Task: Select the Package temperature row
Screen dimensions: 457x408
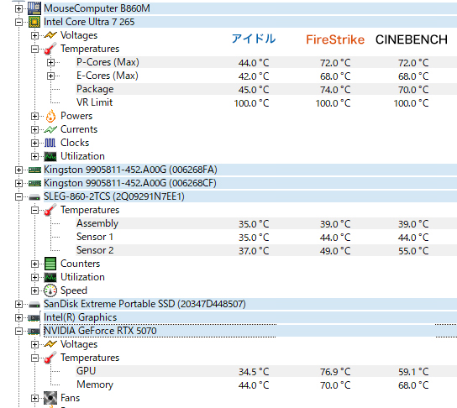Action: pos(266,89)
